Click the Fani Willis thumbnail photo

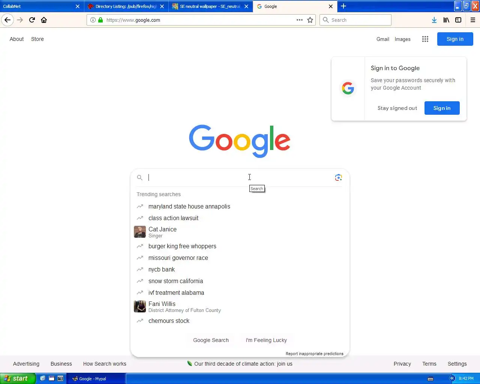tap(140, 306)
